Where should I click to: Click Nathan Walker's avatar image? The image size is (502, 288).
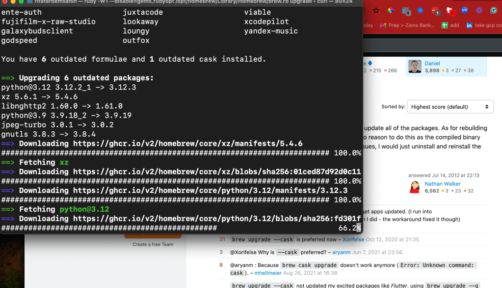[415, 187]
